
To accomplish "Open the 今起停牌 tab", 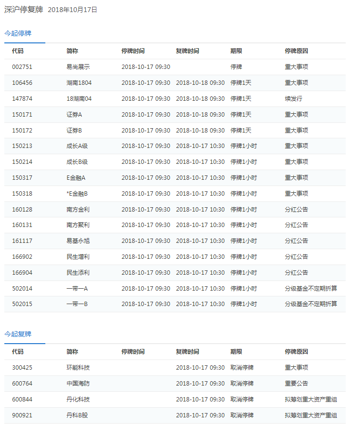I will pos(18,33).
